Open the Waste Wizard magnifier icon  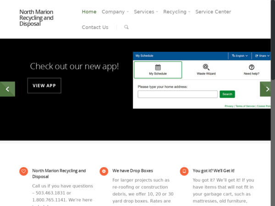[206, 67]
